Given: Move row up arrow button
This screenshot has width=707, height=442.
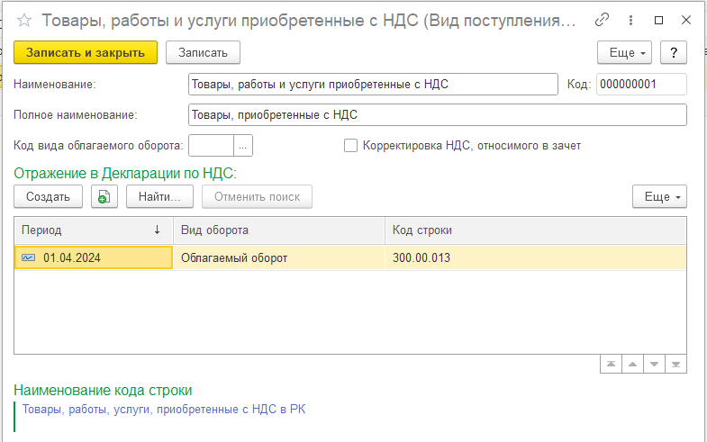Looking at the screenshot, I should (633, 364).
